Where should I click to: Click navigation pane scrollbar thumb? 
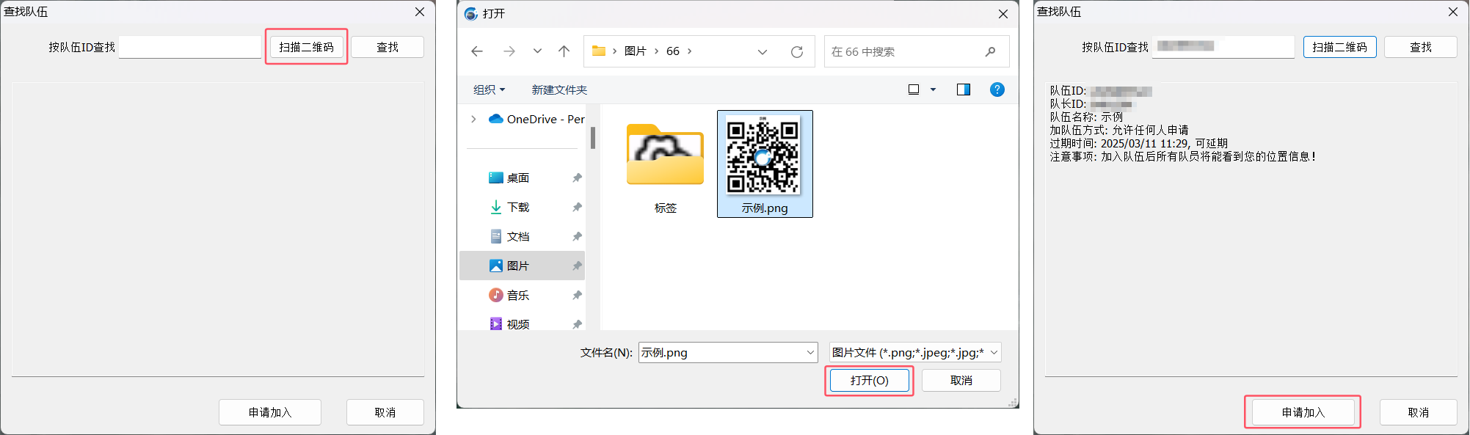click(x=592, y=138)
